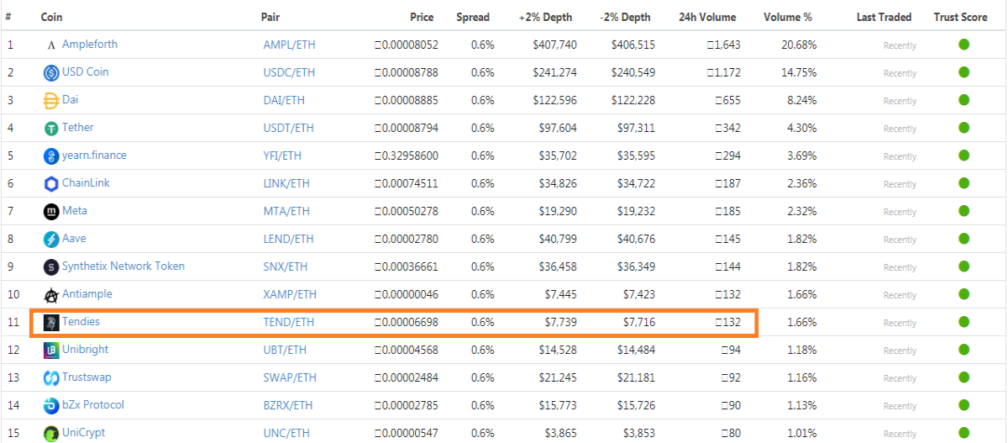This screenshot has width=1008, height=443.
Task: Click the yearn.finance logo icon
Action: (x=51, y=156)
